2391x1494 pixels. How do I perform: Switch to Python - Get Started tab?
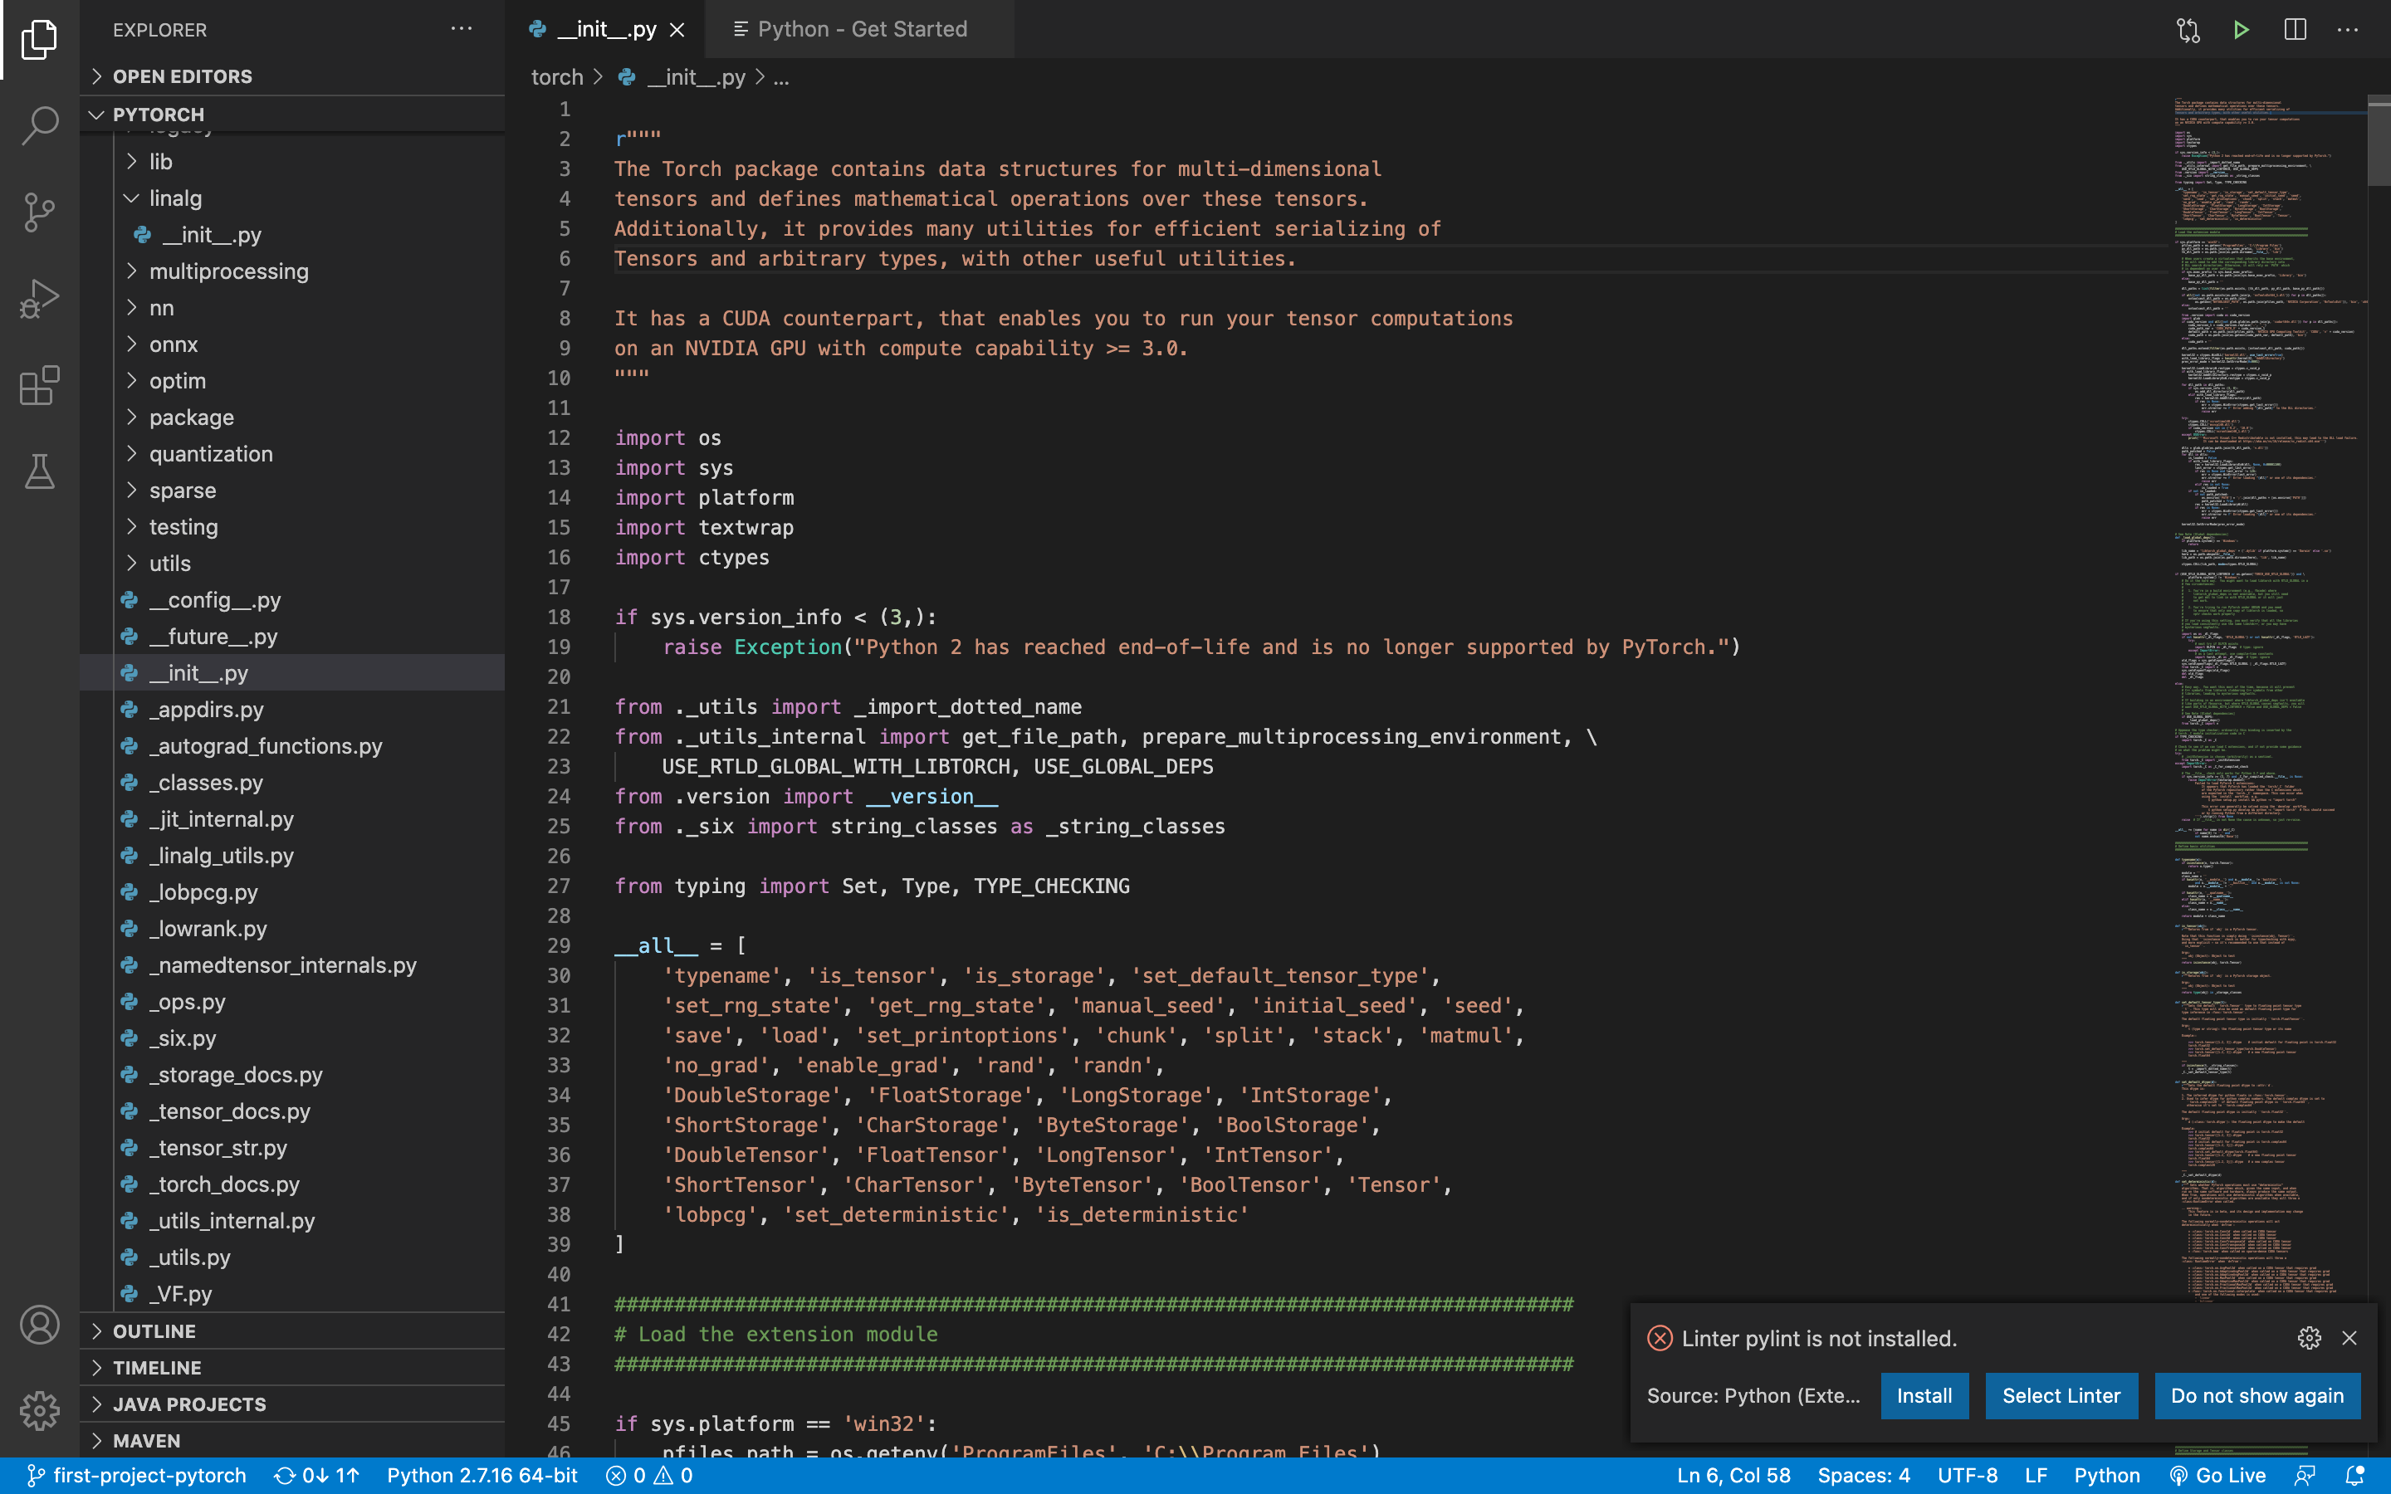point(861,30)
